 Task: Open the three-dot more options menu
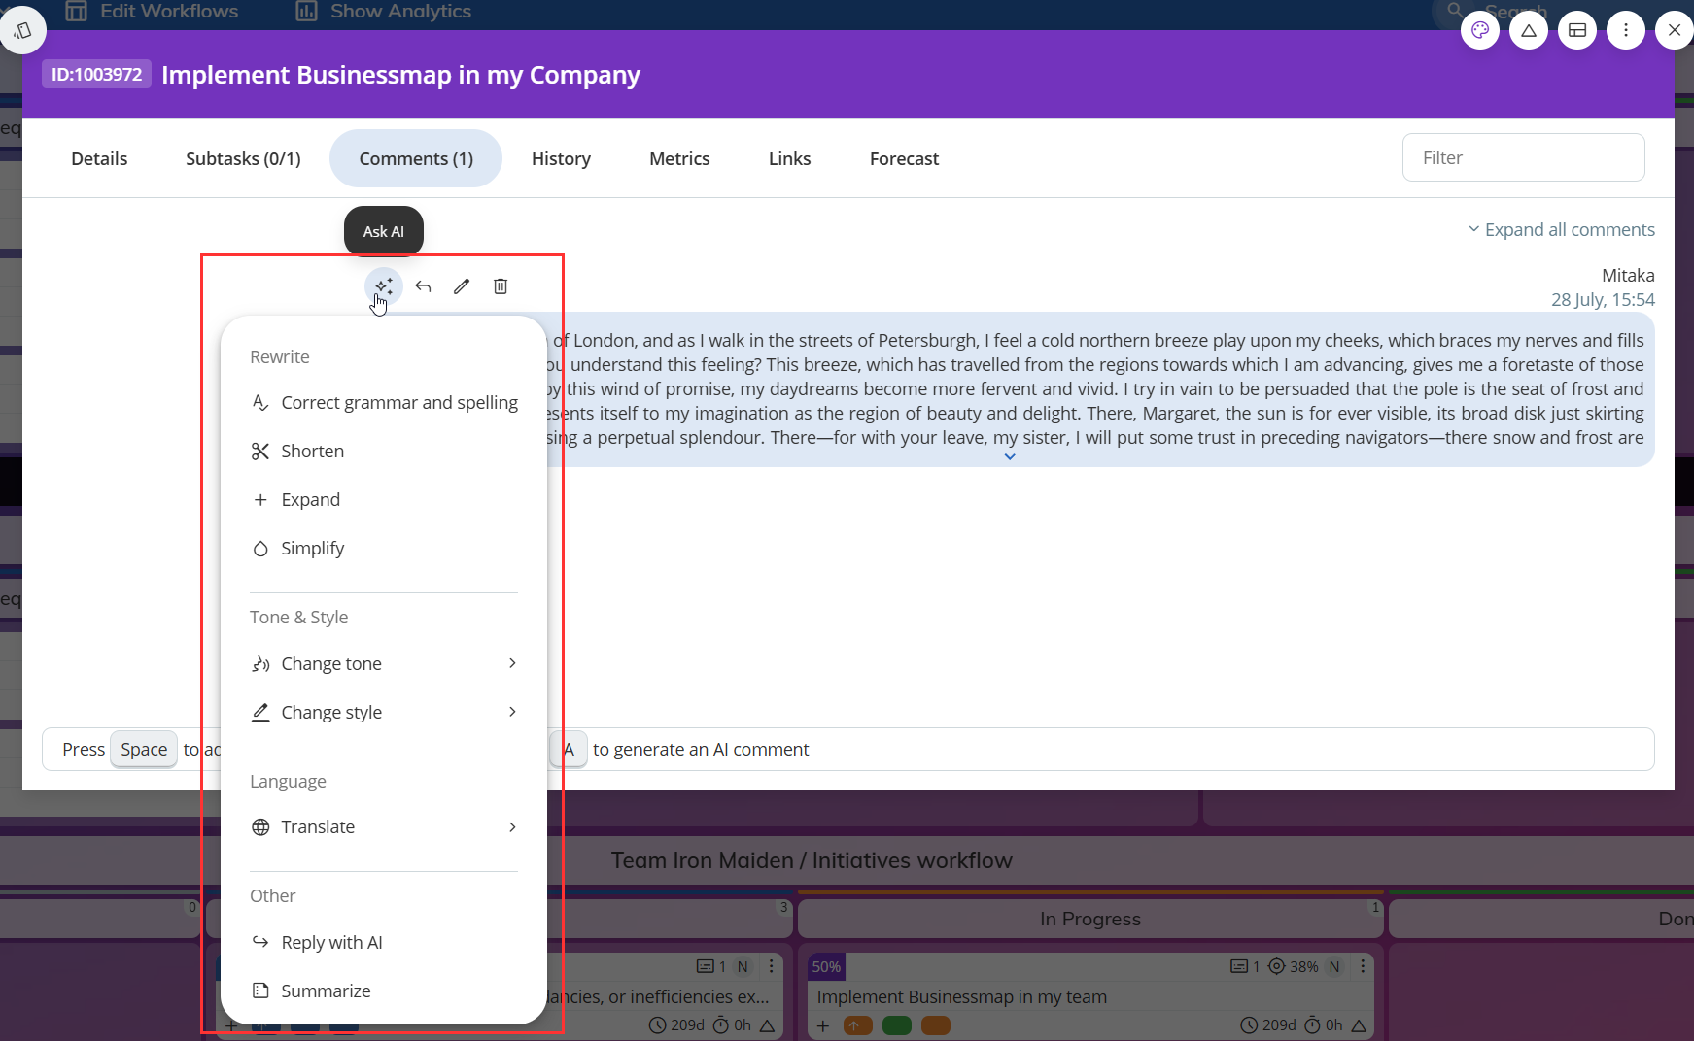(x=1626, y=30)
